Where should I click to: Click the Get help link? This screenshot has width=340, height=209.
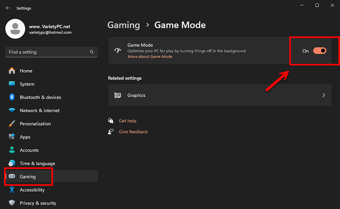tap(127, 121)
